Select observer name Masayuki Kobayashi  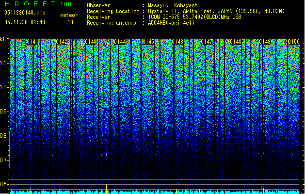click(x=174, y=5)
